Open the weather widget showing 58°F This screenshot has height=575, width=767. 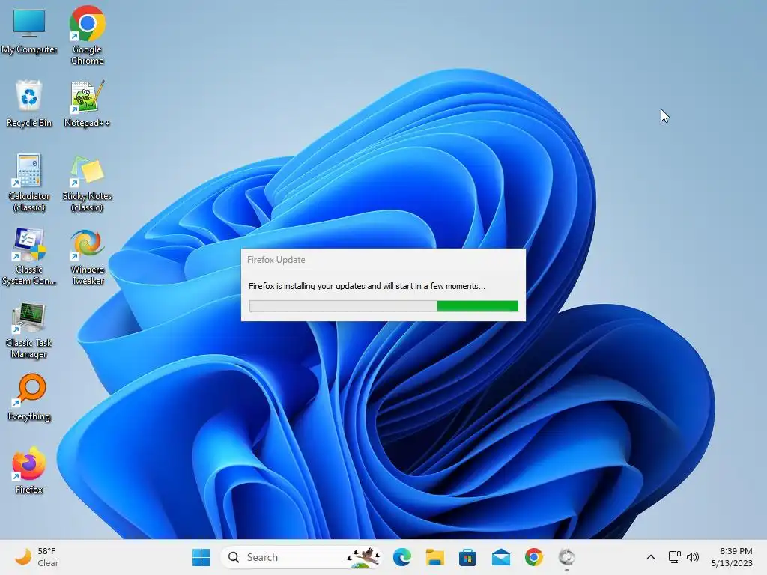(x=37, y=557)
